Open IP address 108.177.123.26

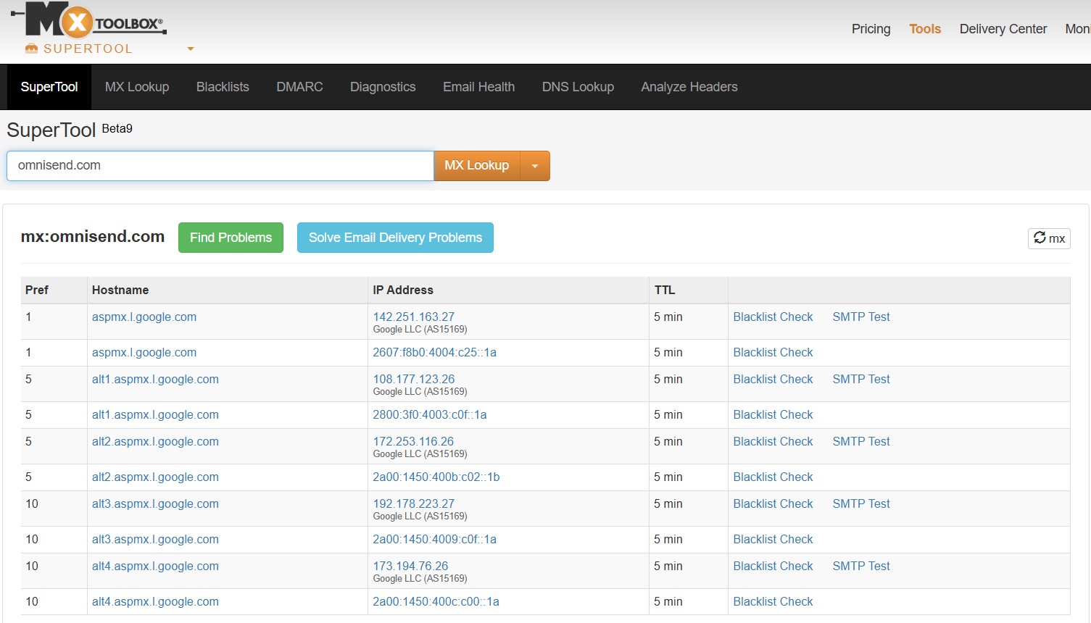[x=414, y=379]
